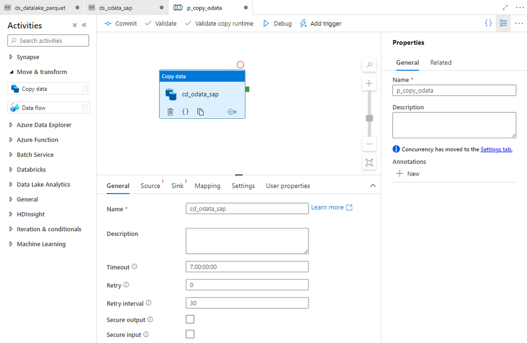The width and height of the screenshot is (527, 343).
Task: Delete the cd_odata_sap activity via trash icon
Action: (171, 112)
